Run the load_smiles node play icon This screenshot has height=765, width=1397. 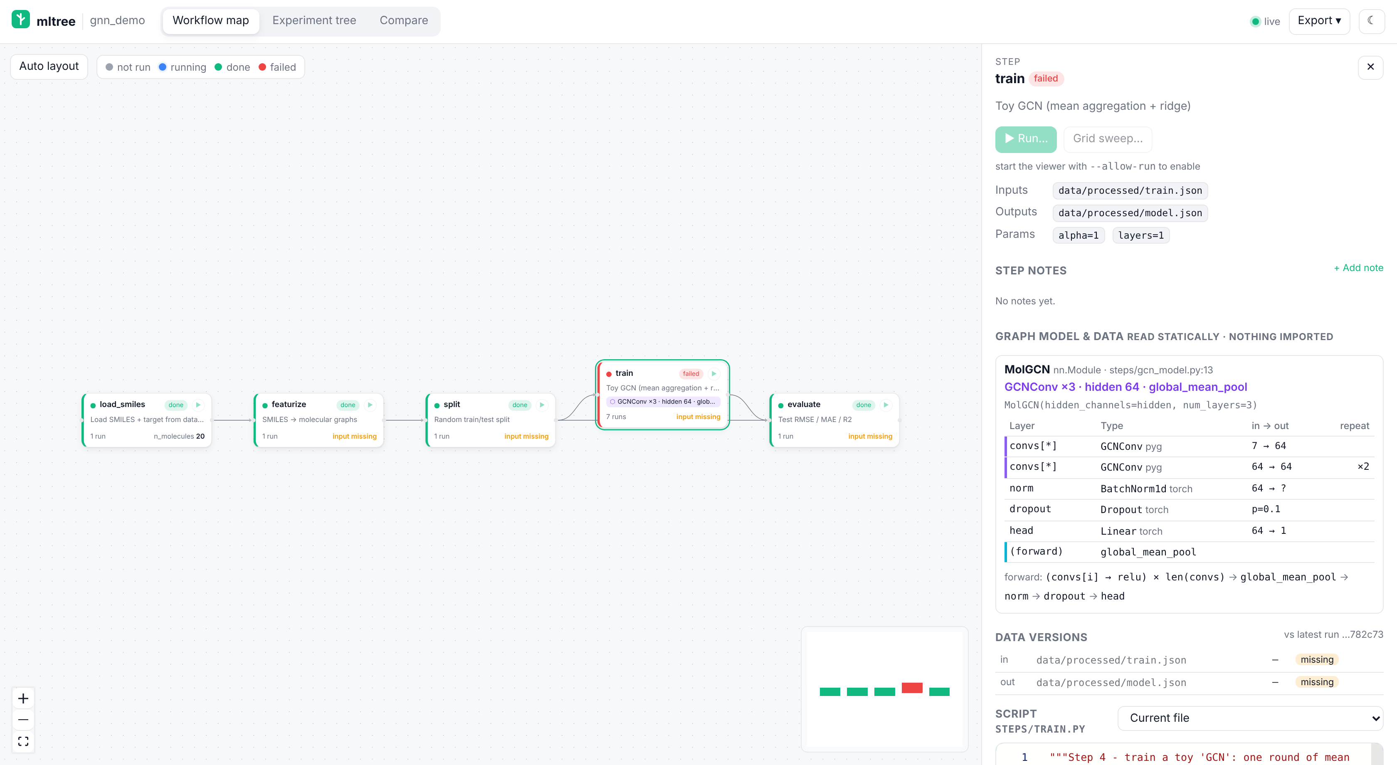198,405
